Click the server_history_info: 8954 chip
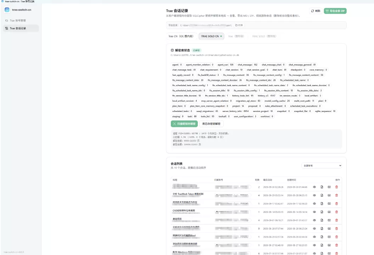Screen dimensions: 374x255 coord(235,111)
